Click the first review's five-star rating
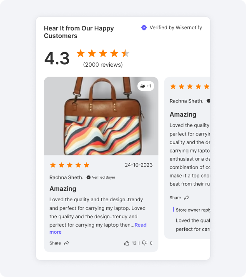The width and height of the screenshot is (246, 277). (70, 165)
